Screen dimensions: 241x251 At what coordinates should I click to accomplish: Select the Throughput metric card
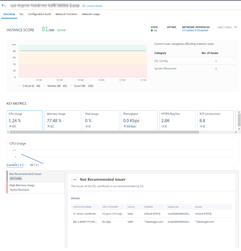pos(139,120)
